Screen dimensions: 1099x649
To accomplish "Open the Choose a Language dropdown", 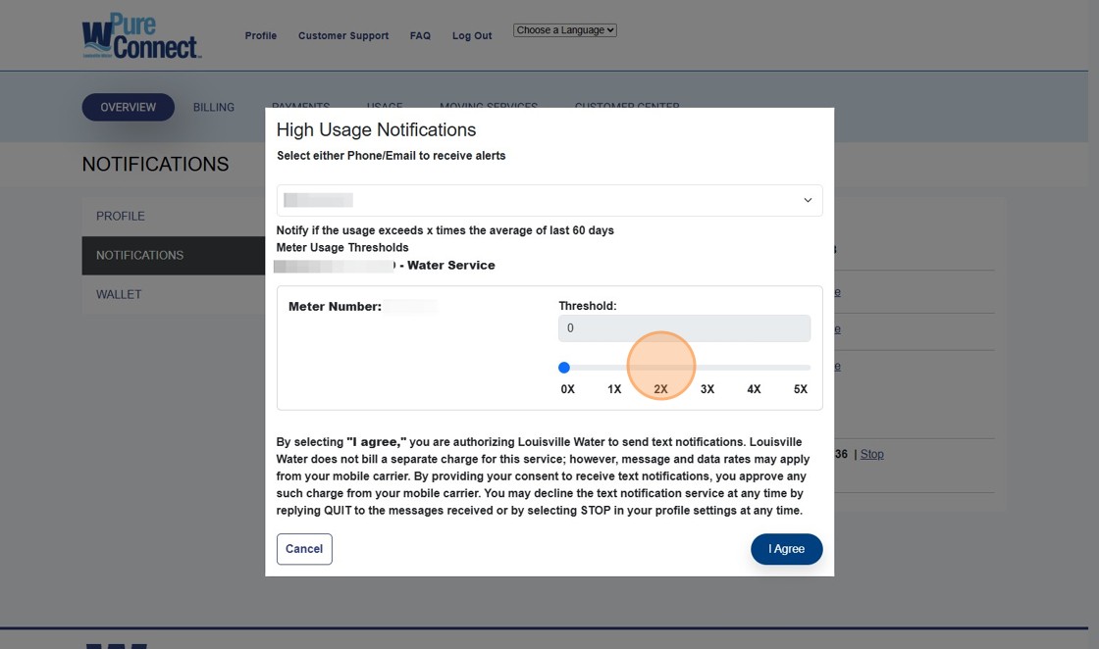I will 564,30.
